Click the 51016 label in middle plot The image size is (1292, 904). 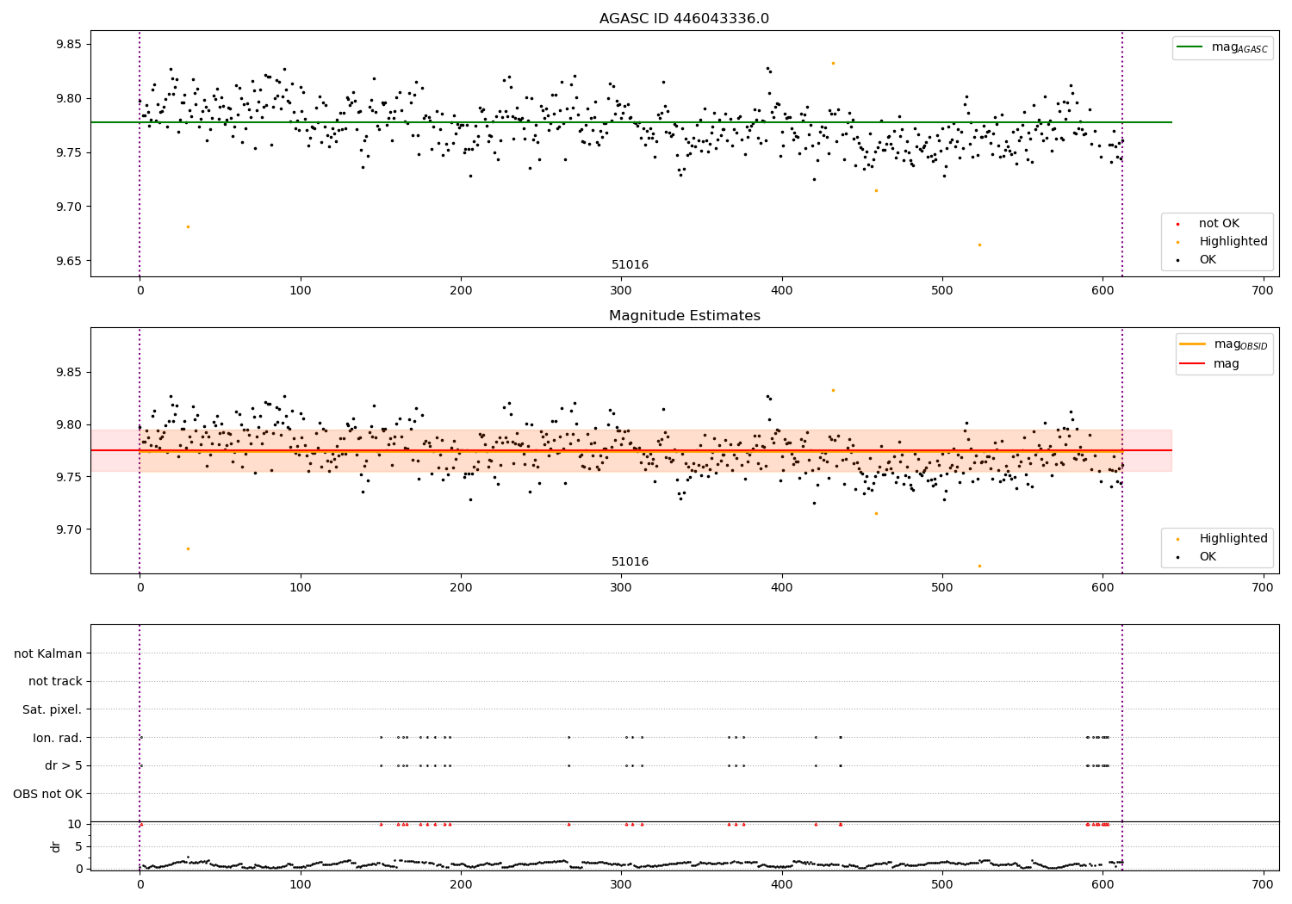pyautogui.click(x=630, y=562)
